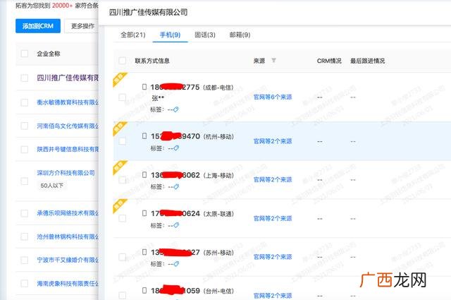Screen dimensions: 451x300
Task: Check the box for 陕西井号键信息科技 row
Action: pos(25,149)
